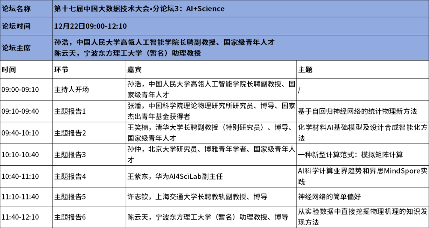Image resolution: width=429 pixels, height=228 pixels.
Task: Select the 主题报告4 cell
Action: click(x=89, y=176)
